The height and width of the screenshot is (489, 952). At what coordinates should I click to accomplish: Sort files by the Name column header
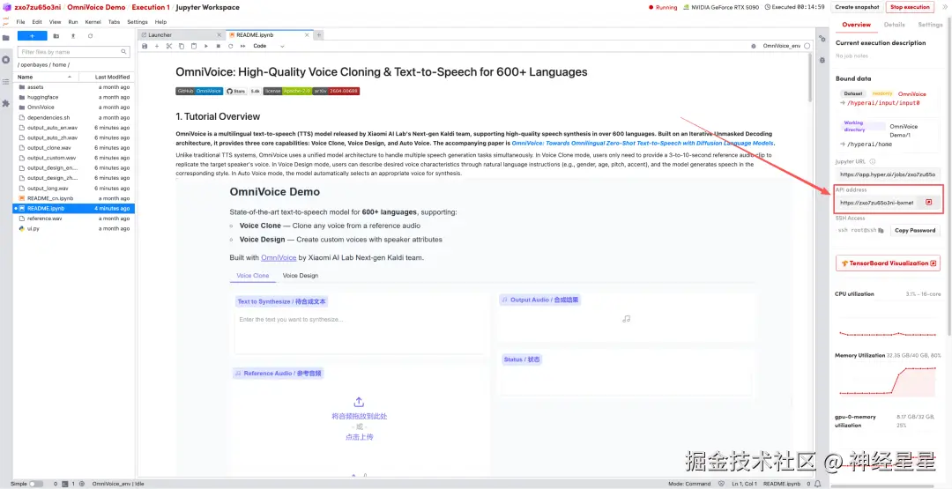tap(46, 77)
